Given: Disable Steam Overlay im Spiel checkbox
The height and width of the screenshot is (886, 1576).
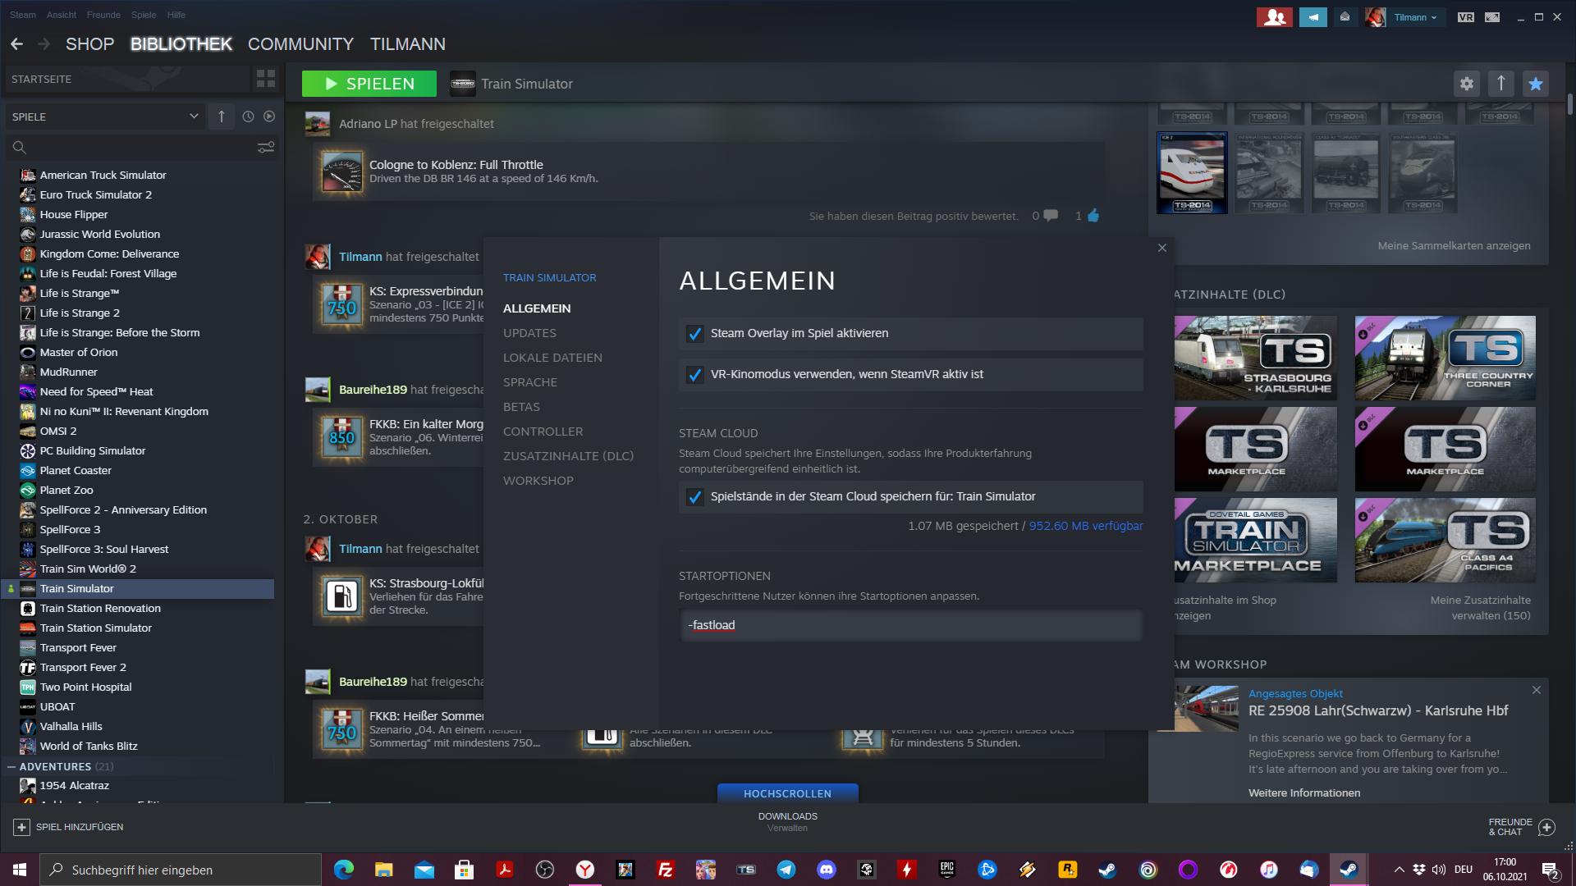Looking at the screenshot, I should point(695,334).
